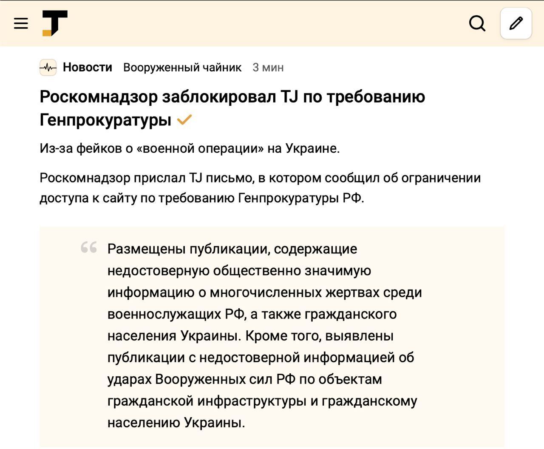Click final quote line "населению Украины."
This screenshot has width=544, height=449.
click(x=176, y=423)
